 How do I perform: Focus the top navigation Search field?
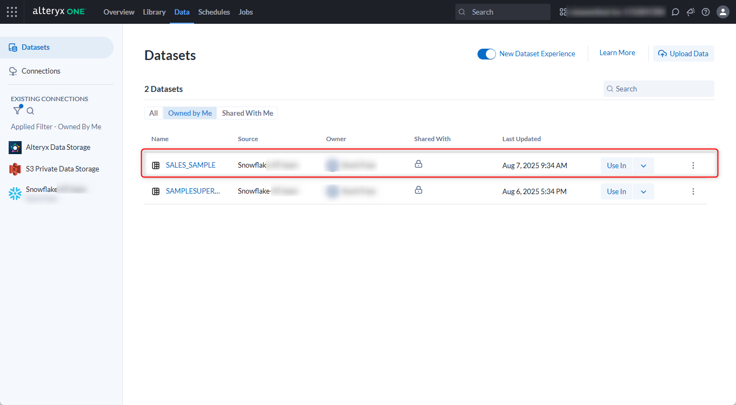click(x=503, y=12)
